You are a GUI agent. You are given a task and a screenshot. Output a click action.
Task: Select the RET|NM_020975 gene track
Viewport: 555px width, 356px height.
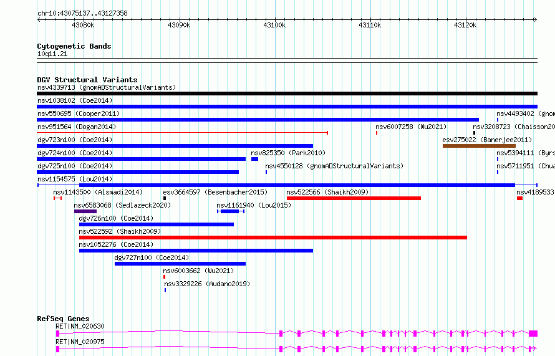[x=297, y=349]
